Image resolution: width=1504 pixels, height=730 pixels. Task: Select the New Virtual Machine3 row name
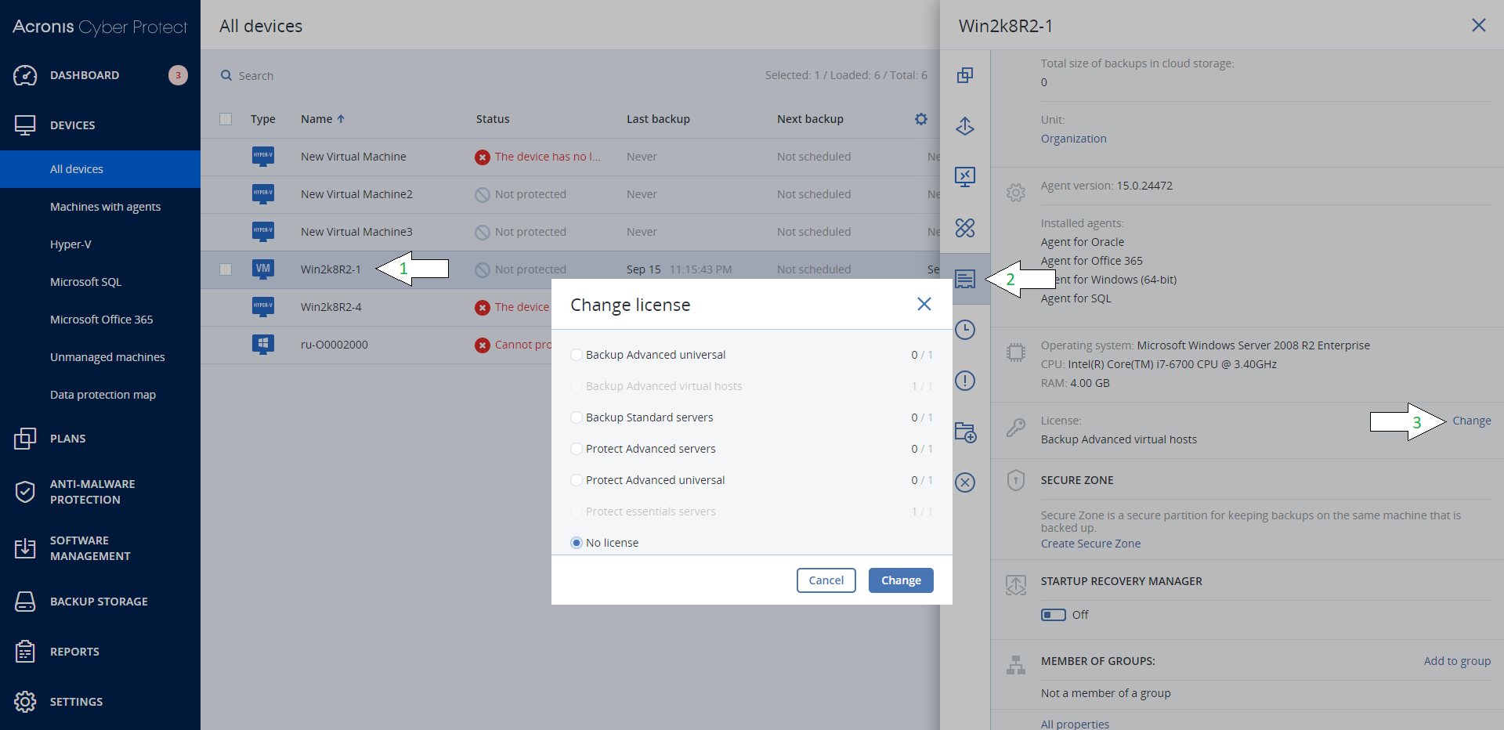point(356,232)
